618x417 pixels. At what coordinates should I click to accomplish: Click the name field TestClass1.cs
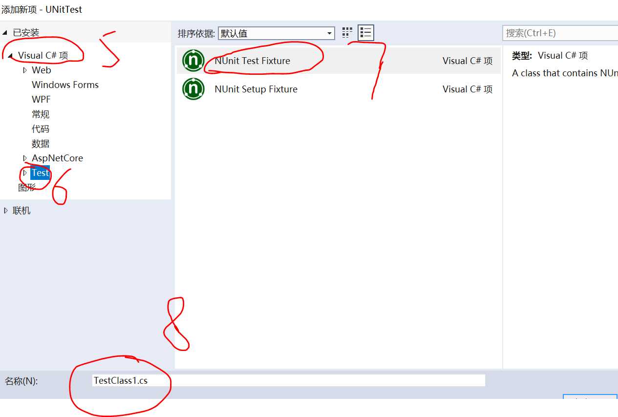point(289,380)
